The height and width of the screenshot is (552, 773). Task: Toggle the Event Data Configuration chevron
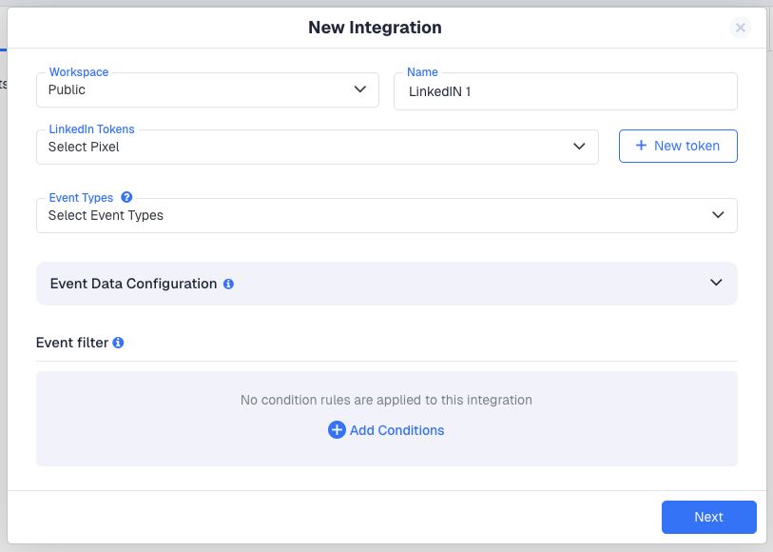pyautogui.click(x=717, y=283)
